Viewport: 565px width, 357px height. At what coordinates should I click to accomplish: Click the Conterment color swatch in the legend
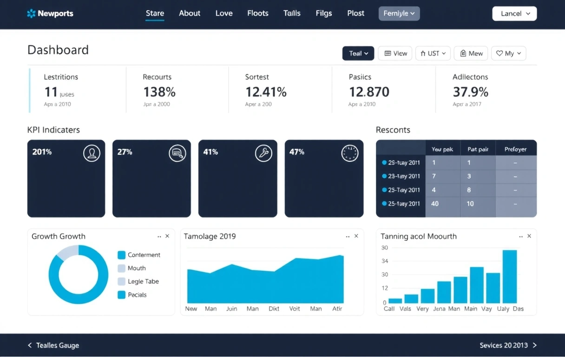122,255
